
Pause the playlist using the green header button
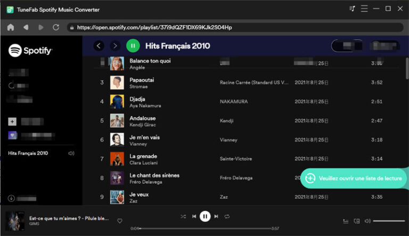pos(133,46)
